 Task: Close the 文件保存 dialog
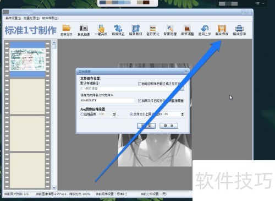pos(186,71)
